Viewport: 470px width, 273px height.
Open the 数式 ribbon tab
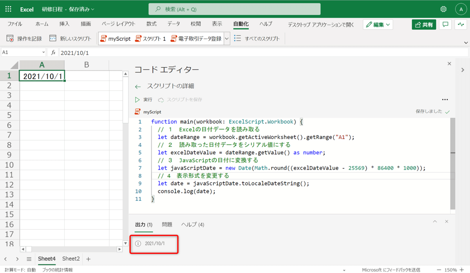tap(152, 24)
